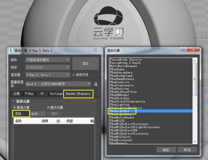Open the 渲染器 V-Ray 5 dropdown
This screenshot has height=160, width=208.
coord(48,75)
